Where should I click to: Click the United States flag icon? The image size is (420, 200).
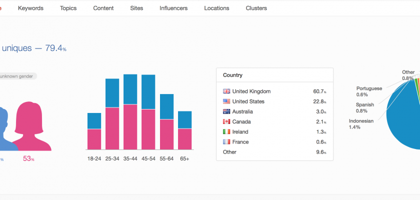tap(226, 101)
